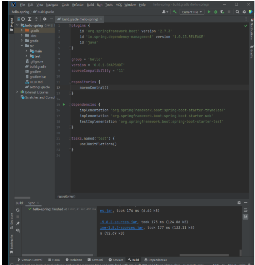Open the -5.8.2-sources.jar link
Image resolution: width=255 pixels, height=265 pixels.
[x=119, y=222]
